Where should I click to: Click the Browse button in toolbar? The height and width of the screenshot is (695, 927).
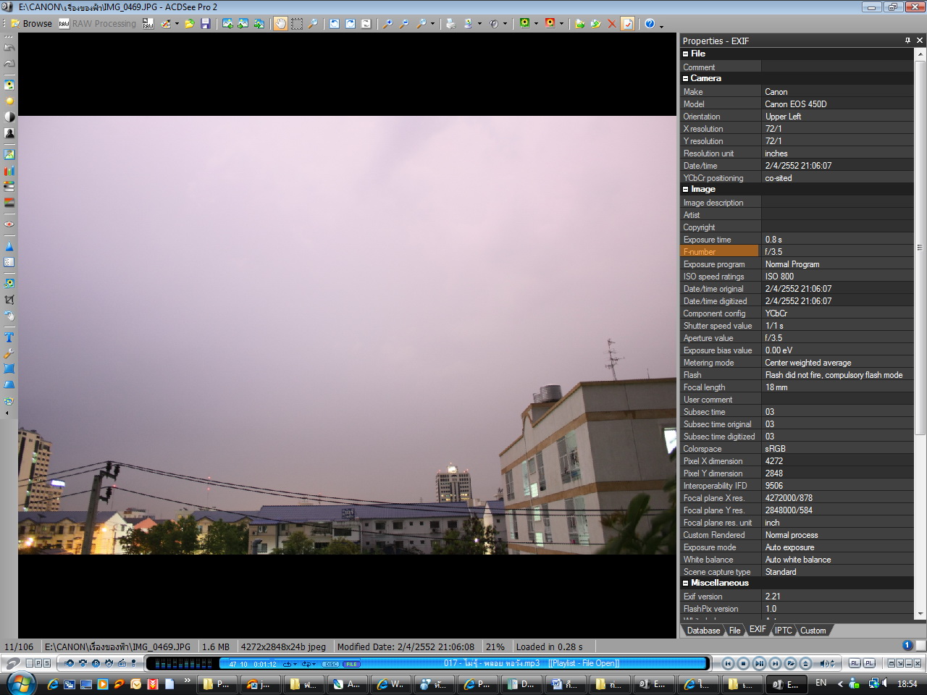click(31, 24)
